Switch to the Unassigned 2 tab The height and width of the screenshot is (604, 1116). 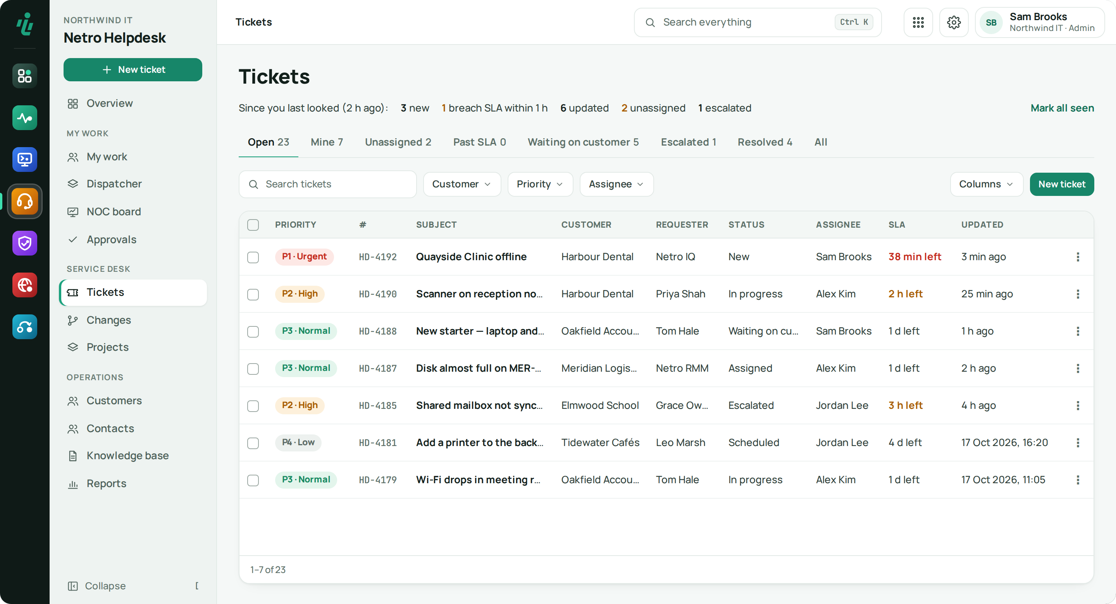click(x=398, y=142)
